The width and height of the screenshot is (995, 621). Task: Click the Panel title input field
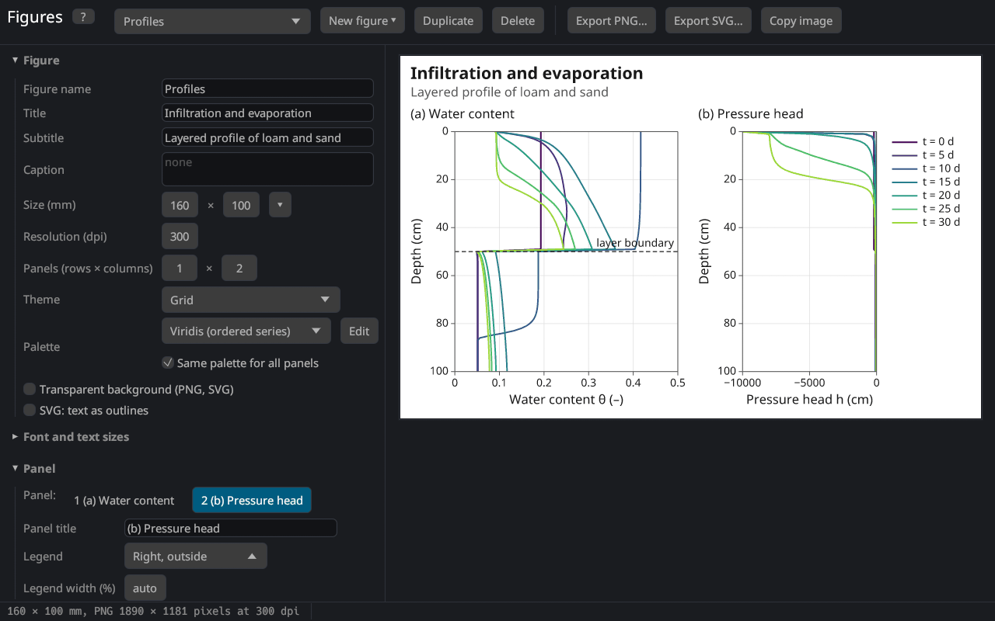(231, 528)
